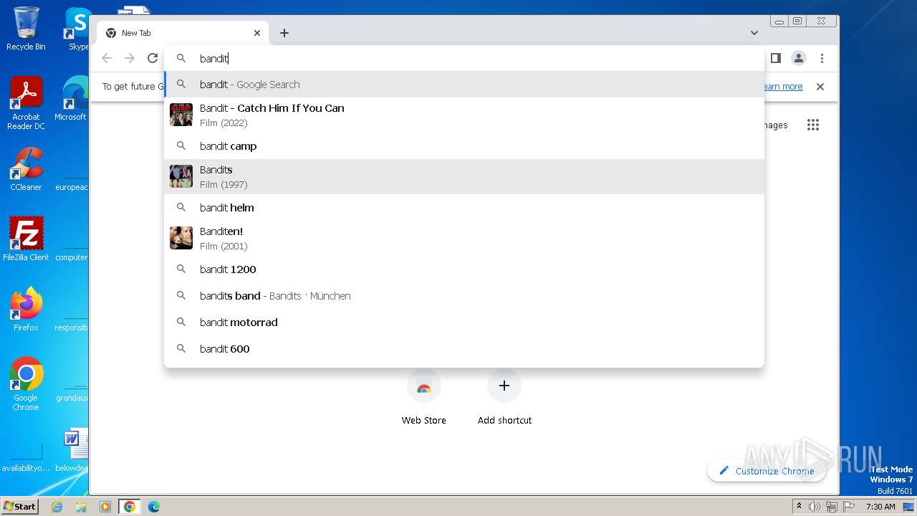Choose Bandit - Catch Him If You Can
The height and width of the screenshot is (516, 917).
click(464, 115)
